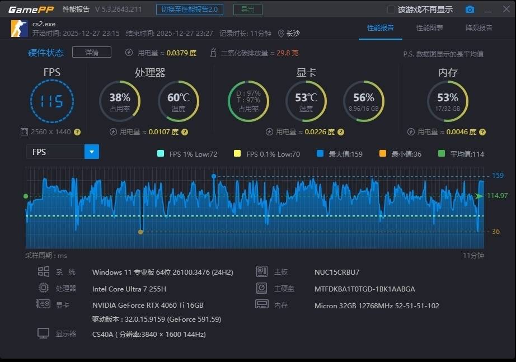
Task: Click the location pin icon beside 长沙
Action: click(281, 34)
